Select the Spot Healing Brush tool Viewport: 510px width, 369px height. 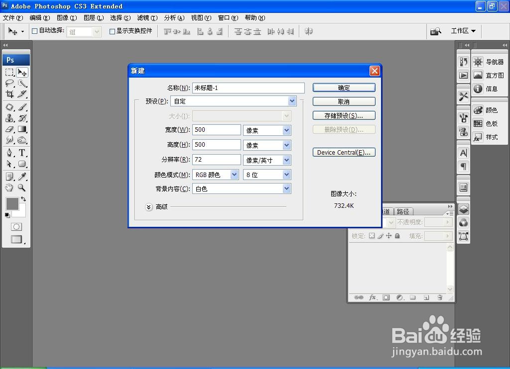click(x=9, y=107)
